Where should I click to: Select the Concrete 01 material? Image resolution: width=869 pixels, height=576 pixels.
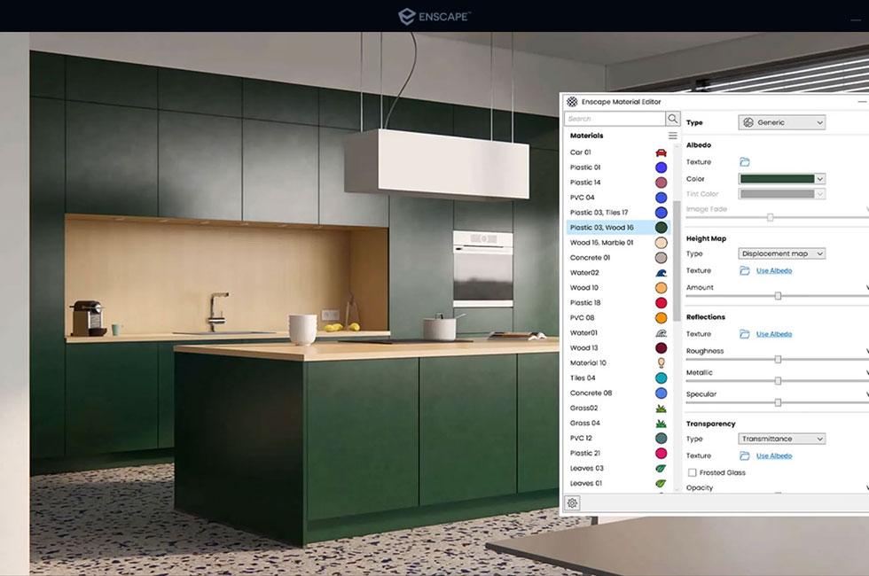(x=618, y=258)
